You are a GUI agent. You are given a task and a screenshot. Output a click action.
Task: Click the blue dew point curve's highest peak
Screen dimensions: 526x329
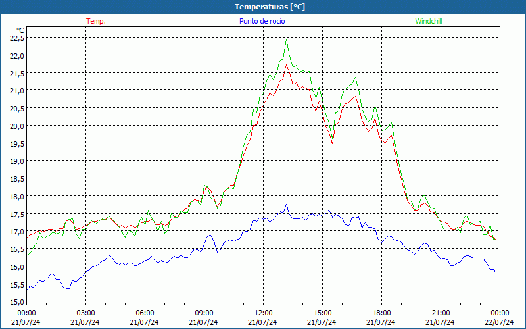coord(286,205)
